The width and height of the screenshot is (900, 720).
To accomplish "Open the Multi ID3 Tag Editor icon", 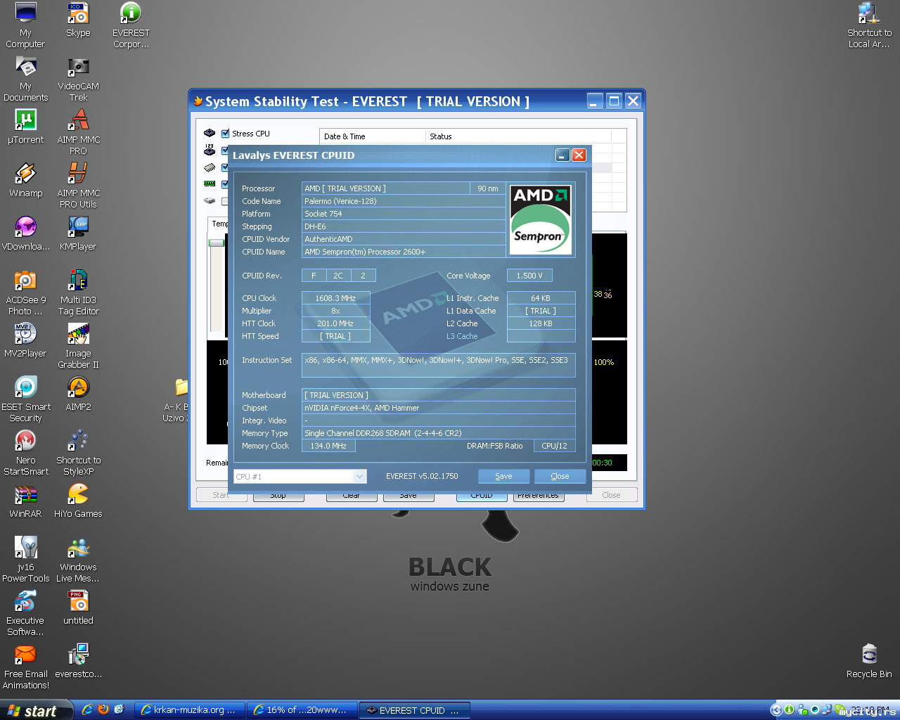I will pyautogui.click(x=78, y=292).
